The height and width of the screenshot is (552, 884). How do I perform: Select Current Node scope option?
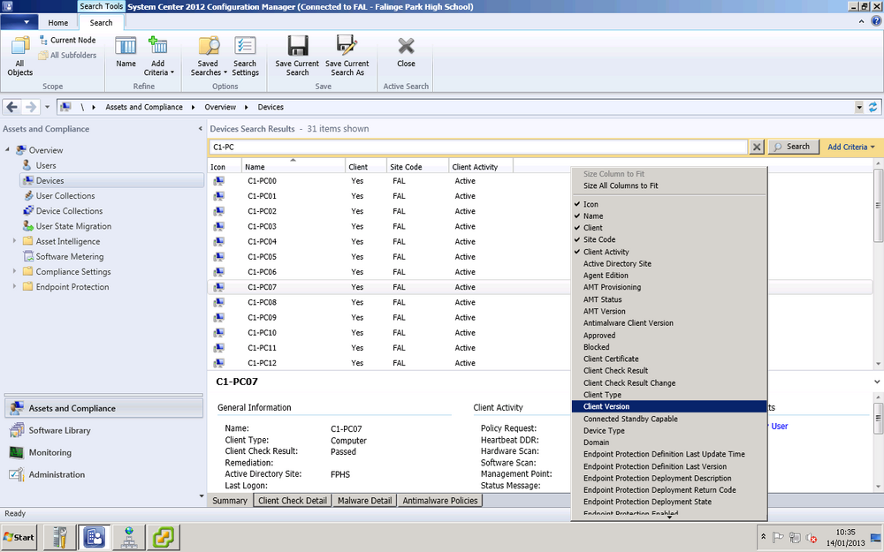tap(68, 40)
